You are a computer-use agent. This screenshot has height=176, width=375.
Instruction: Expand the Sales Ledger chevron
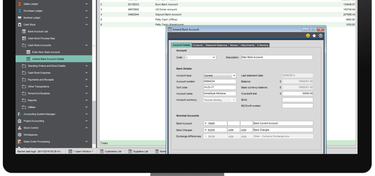(86, 4)
